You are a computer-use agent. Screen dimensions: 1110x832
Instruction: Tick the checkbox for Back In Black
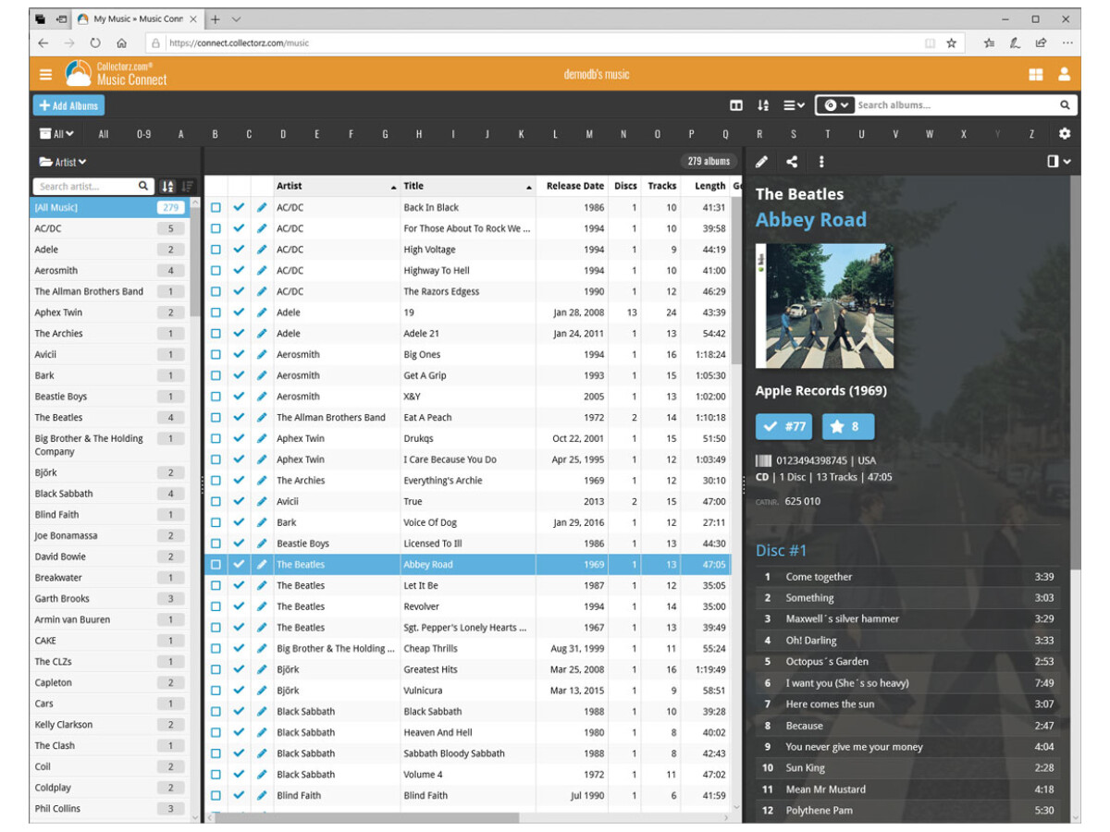point(216,208)
